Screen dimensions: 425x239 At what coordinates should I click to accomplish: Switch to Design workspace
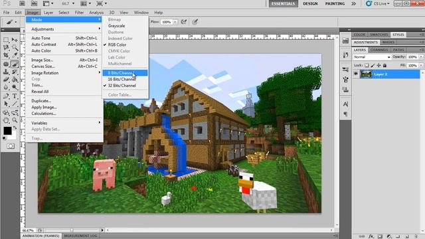click(310, 4)
